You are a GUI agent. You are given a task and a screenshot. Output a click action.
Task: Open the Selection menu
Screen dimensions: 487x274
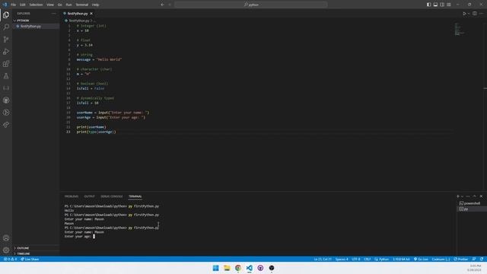tap(36, 5)
